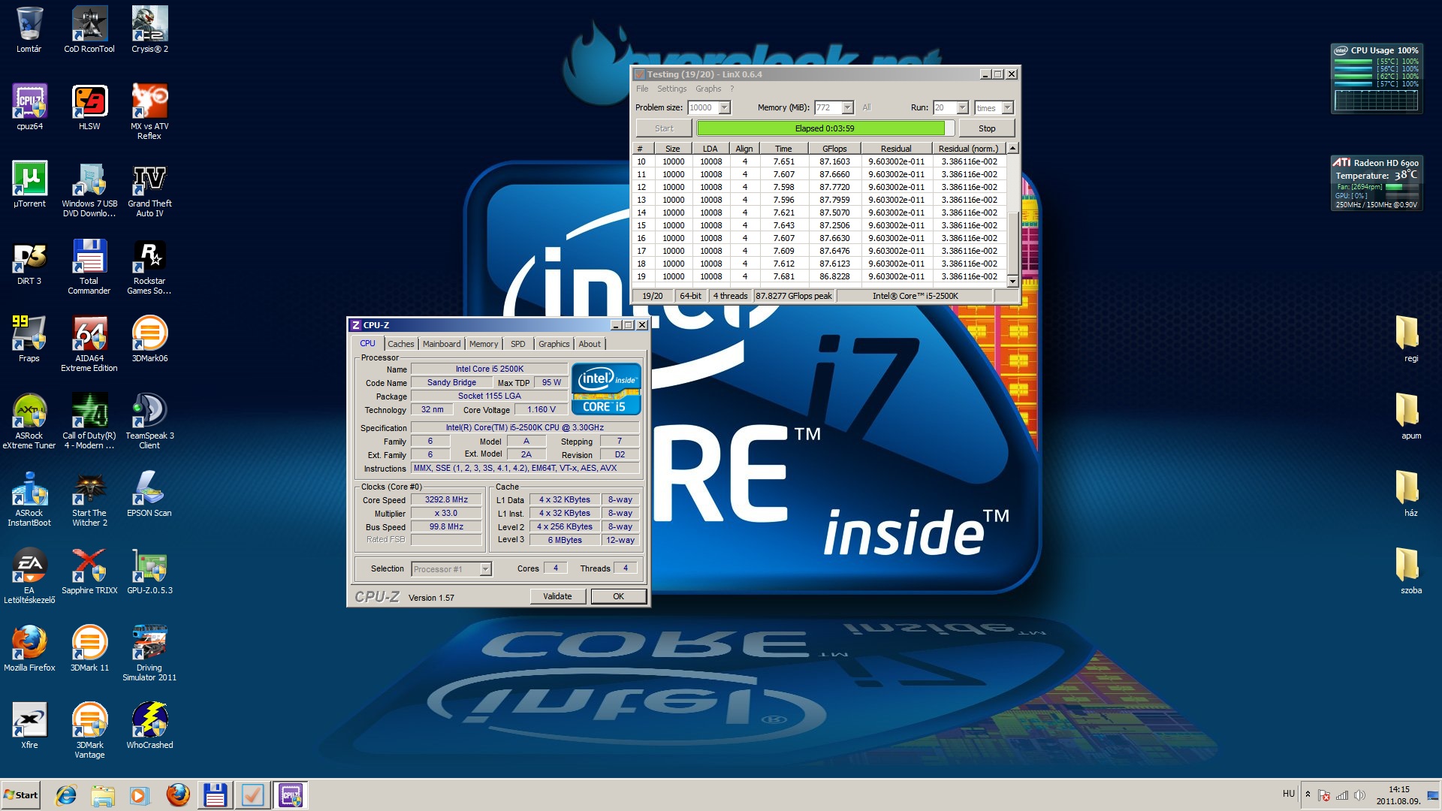
Task: Click the volume speaker tray icon
Action: (1359, 795)
